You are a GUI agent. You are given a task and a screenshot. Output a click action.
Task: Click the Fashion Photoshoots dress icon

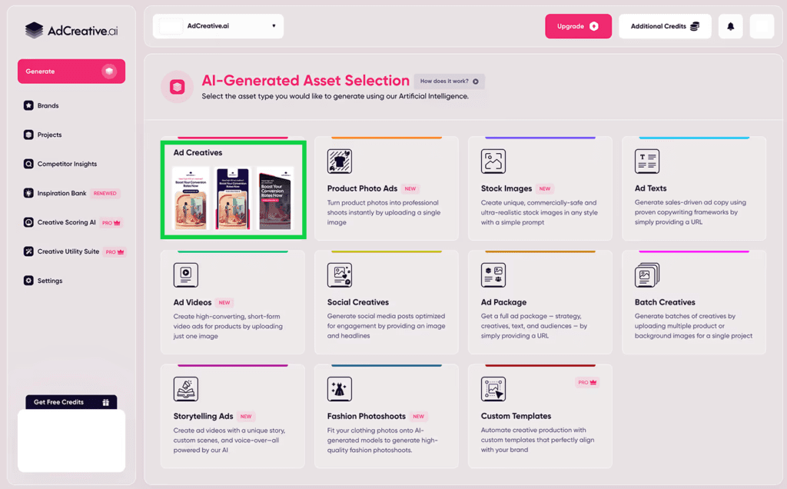[x=340, y=388]
